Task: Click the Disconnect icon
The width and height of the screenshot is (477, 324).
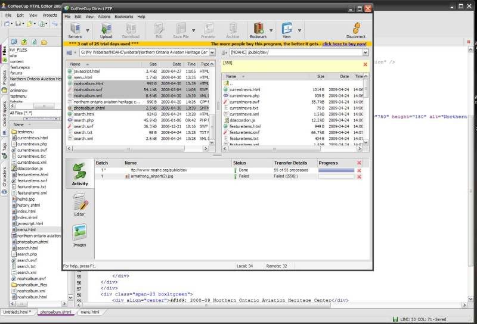Action: click(356, 31)
